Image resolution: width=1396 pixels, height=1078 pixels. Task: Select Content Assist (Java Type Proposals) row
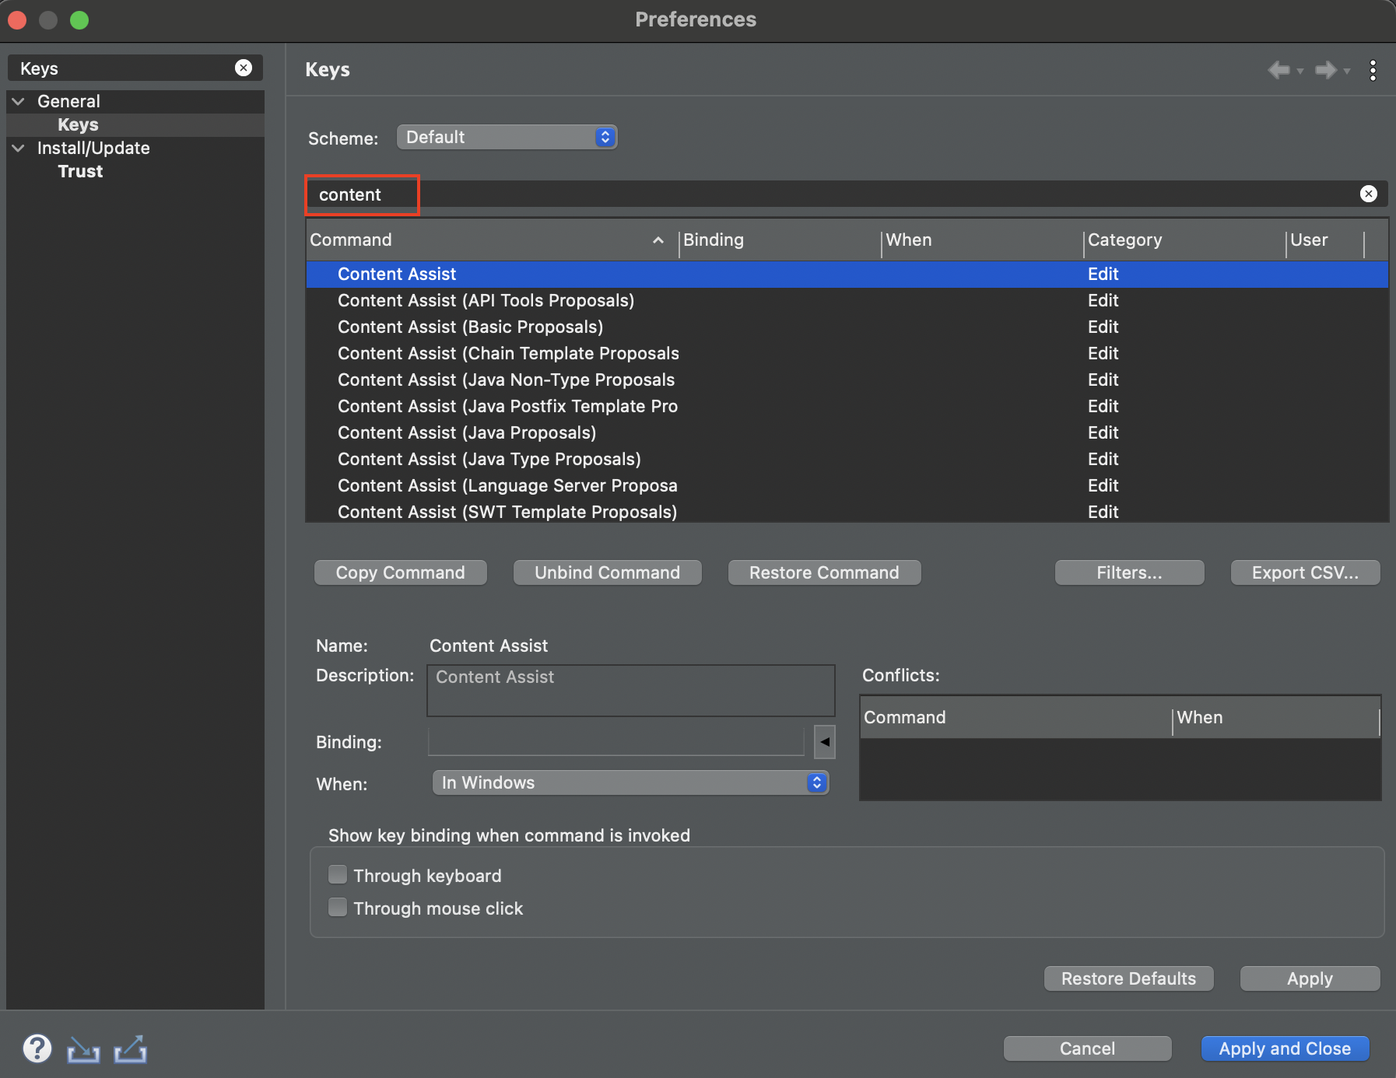pyautogui.click(x=847, y=459)
